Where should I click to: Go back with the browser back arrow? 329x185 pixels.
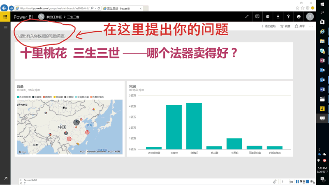[4, 8]
